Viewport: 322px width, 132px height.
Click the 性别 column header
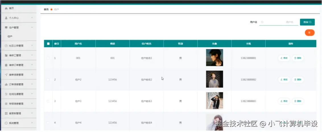(x=181, y=44)
